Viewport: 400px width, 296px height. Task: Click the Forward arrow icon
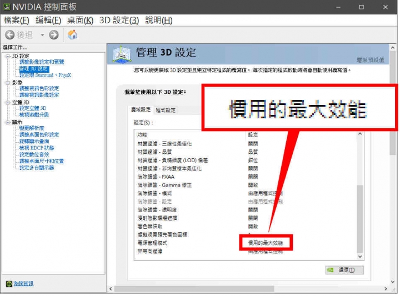[x=54, y=34]
